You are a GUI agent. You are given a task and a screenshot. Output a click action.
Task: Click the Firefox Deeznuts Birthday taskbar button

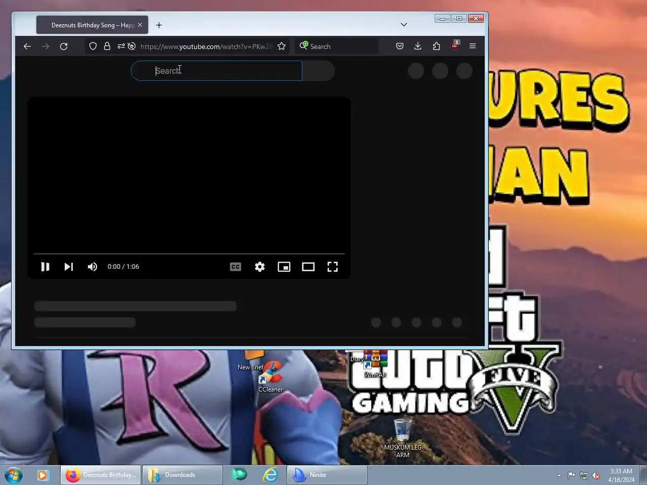pos(101,475)
